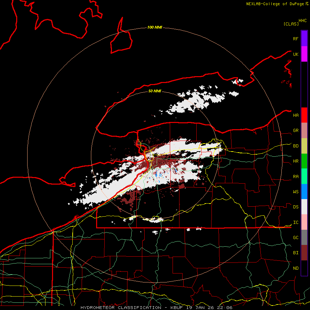Click the GR legend color swatch
Screen dimensions: 310x310
point(304,131)
